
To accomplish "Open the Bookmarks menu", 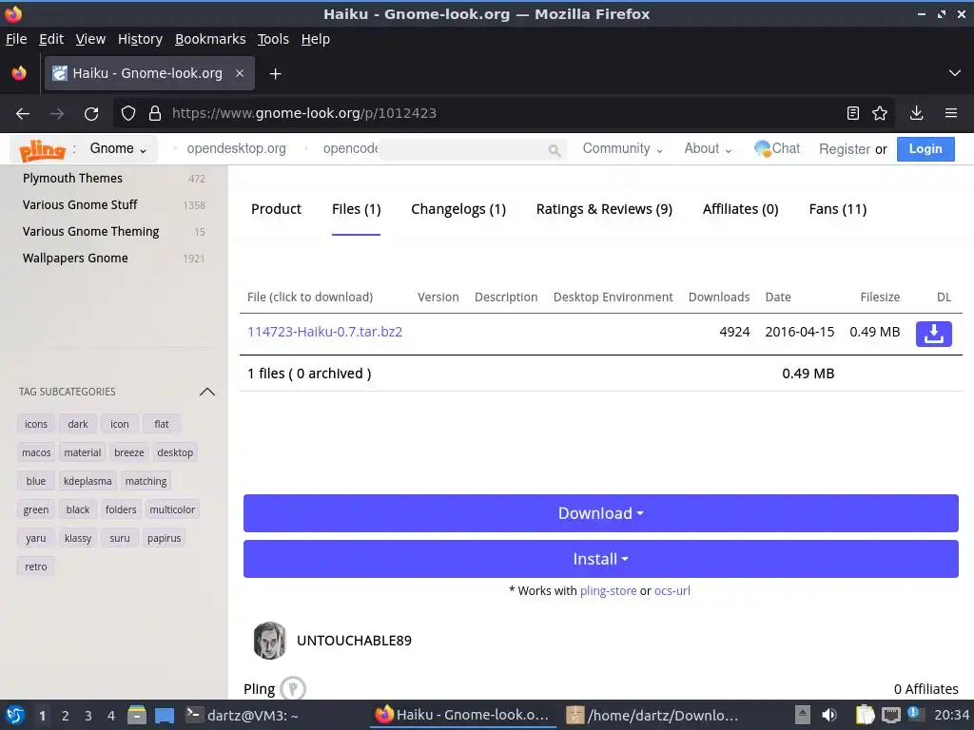I will tap(210, 39).
